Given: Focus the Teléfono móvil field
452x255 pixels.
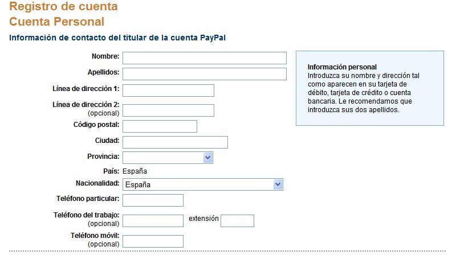Looking at the screenshot, I should tap(153, 241).
